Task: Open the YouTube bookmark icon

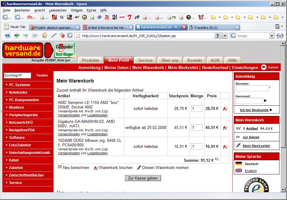Action: tap(107, 17)
